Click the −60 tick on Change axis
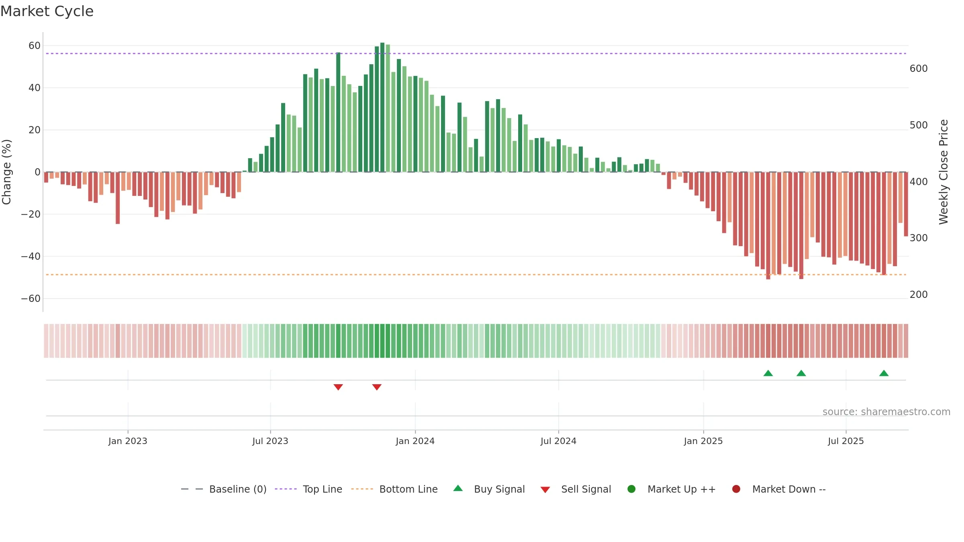Screen dimensions: 964x542 pos(31,299)
